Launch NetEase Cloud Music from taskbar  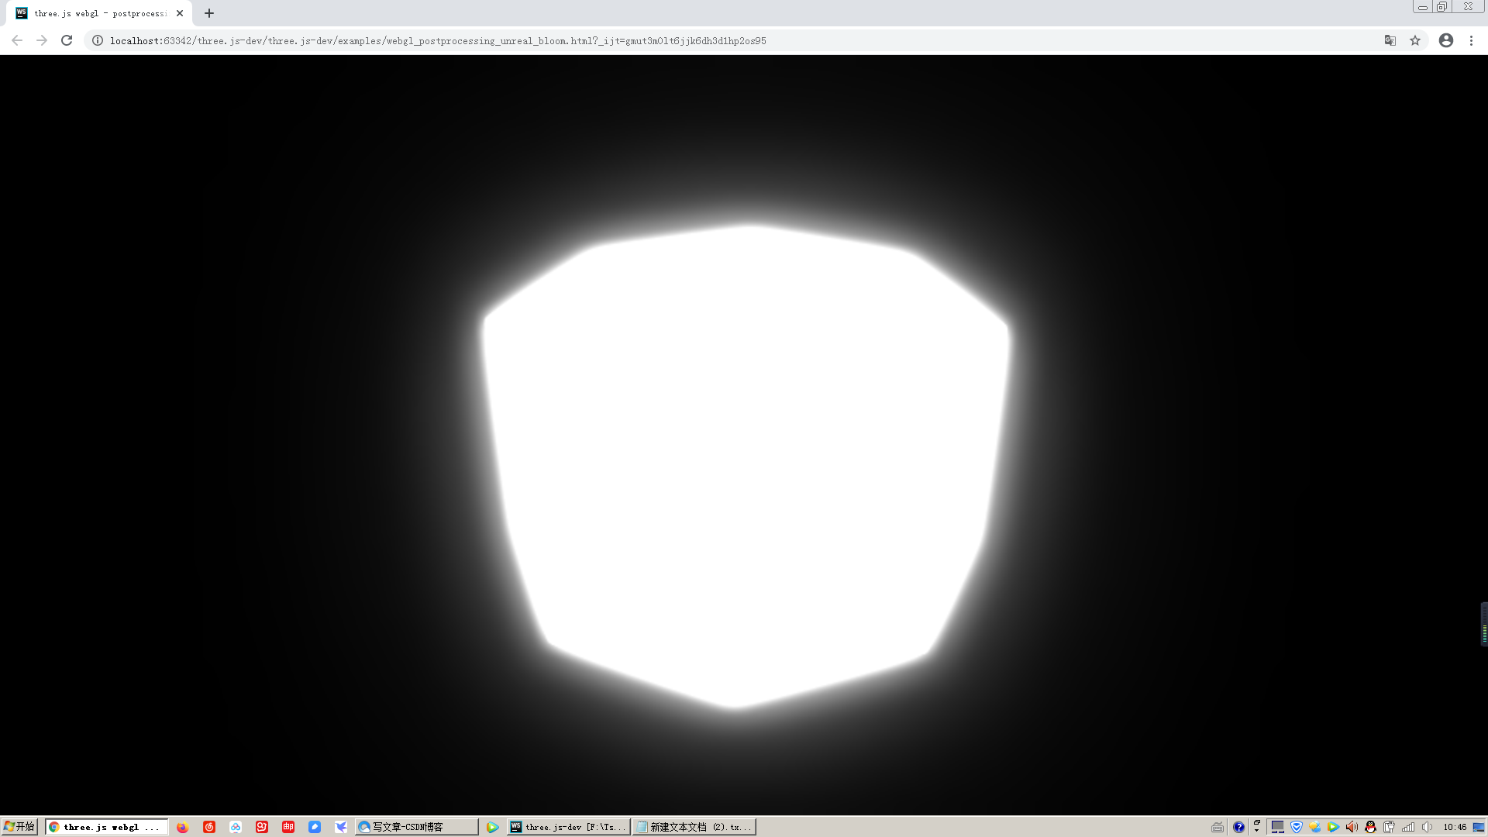pos(208,826)
